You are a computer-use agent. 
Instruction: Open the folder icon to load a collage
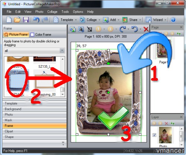17,20
